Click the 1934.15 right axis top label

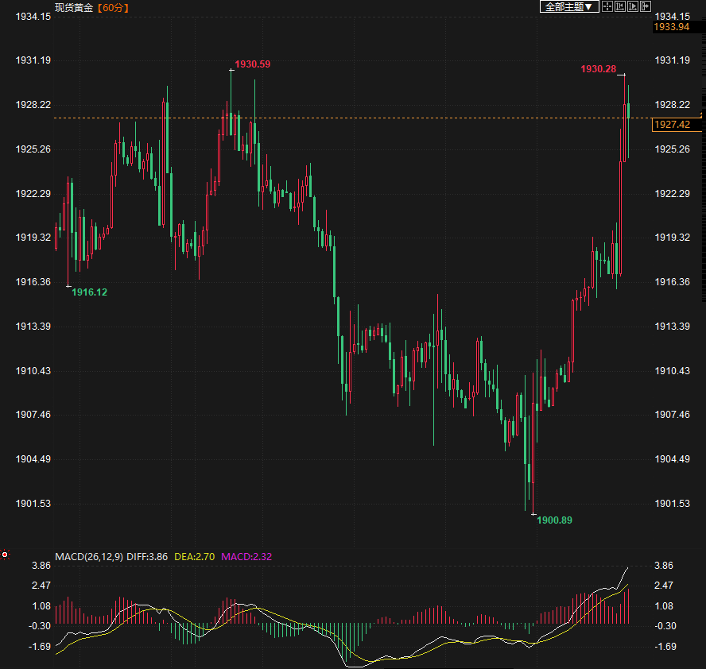click(670, 16)
